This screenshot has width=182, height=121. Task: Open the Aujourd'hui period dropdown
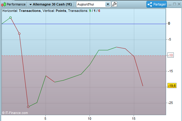pyautogui.click(x=93, y=4)
